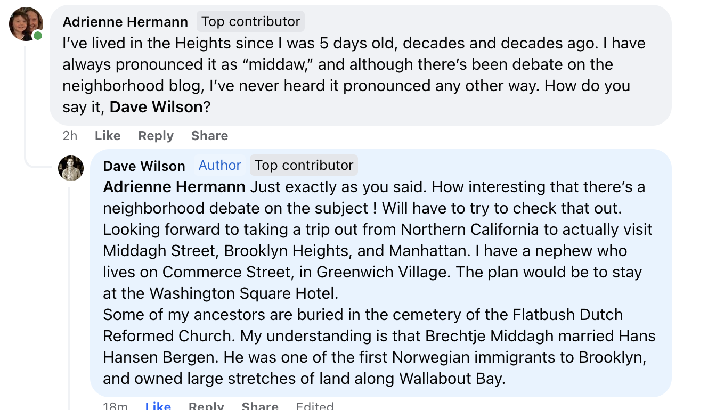Open tagged Adrienne Hermann mention in Dave's reply
Screen dimensions: 716x410
[174, 187]
